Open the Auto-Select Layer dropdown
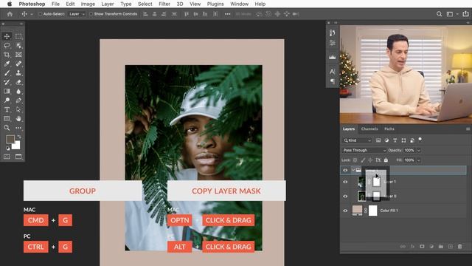 tap(77, 14)
